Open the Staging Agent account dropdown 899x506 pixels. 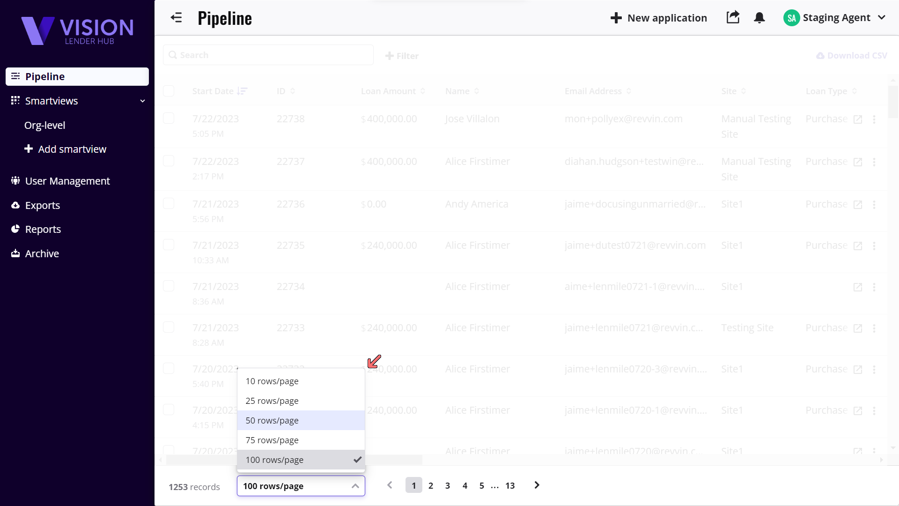tap(882, 18)
